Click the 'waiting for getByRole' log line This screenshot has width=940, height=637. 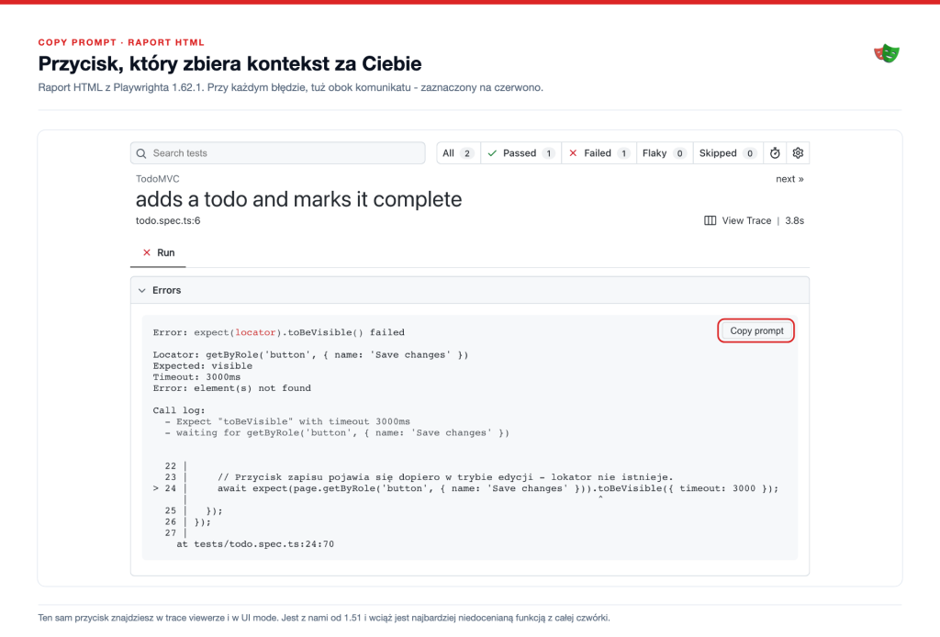point(337,433)
